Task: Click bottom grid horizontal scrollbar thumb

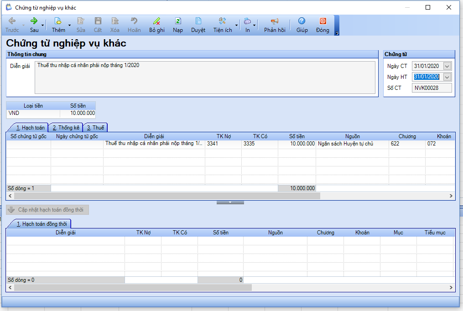Action: (133, 287)
